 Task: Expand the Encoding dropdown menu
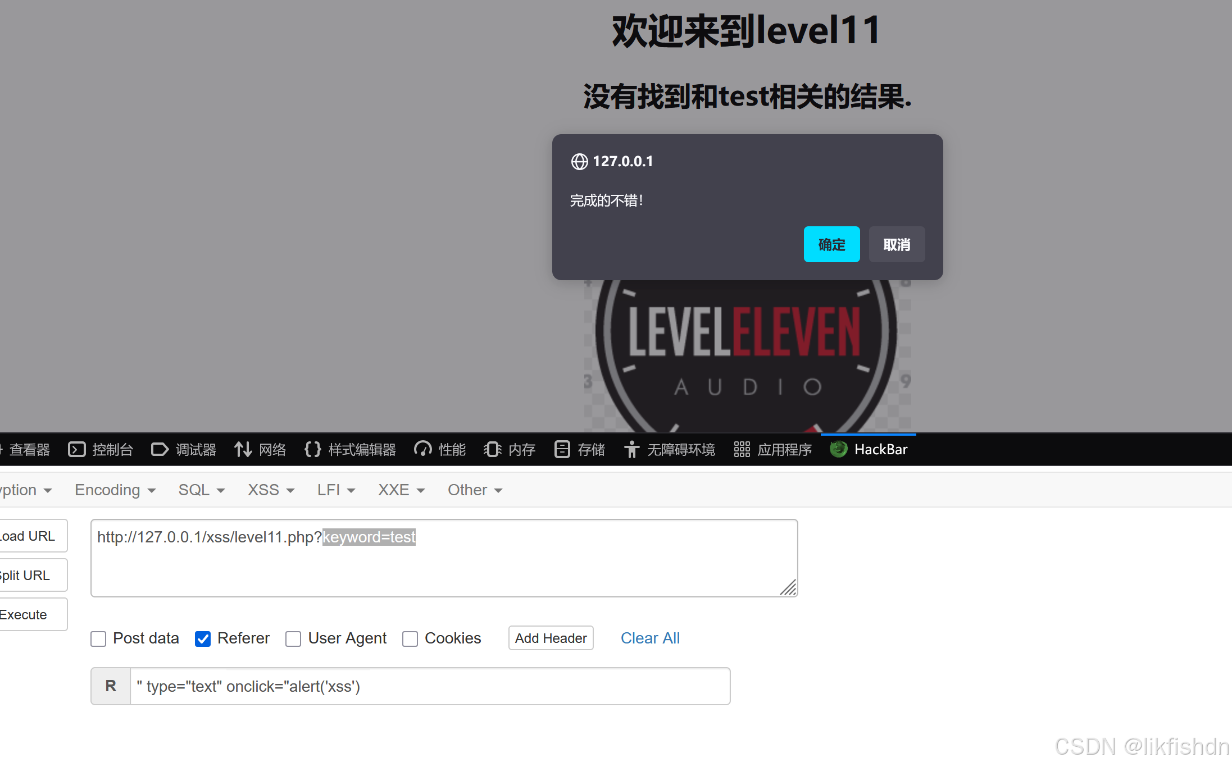click(x=115, y=490)
